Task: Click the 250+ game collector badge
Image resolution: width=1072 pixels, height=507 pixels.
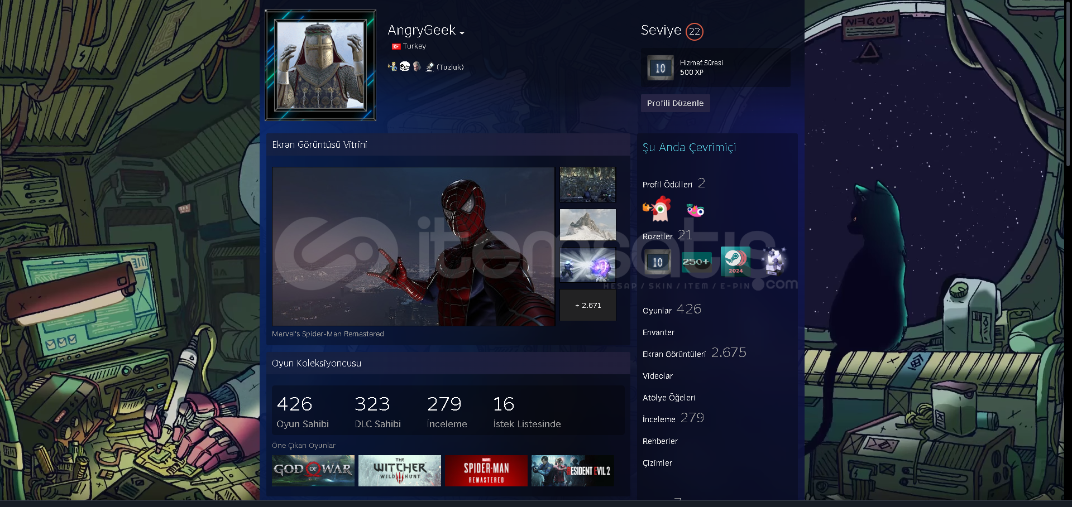Action: tap(696, 262)
